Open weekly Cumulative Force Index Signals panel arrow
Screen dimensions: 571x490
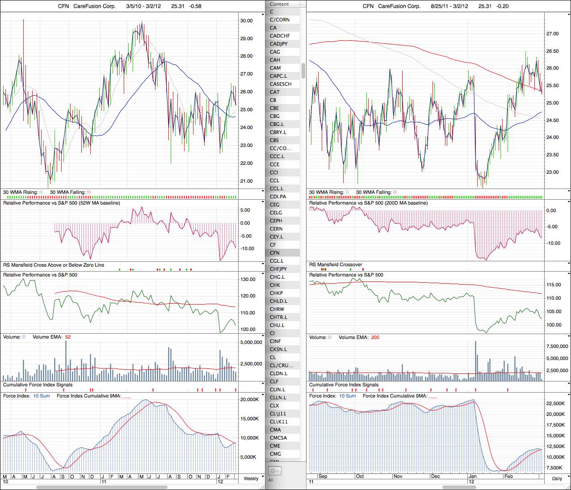click(263, 384)
